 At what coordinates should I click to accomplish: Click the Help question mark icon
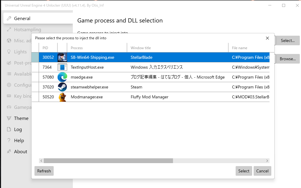click(9, 140)
